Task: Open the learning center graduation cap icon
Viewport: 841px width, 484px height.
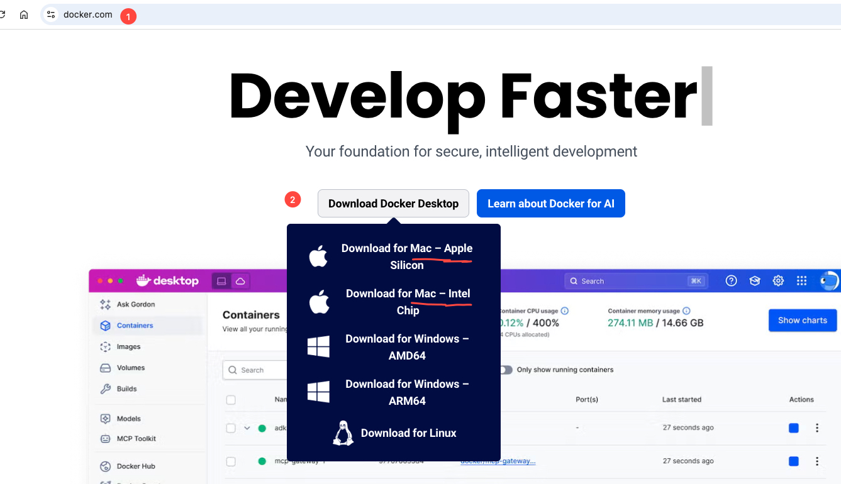Action: click(755, 281)
